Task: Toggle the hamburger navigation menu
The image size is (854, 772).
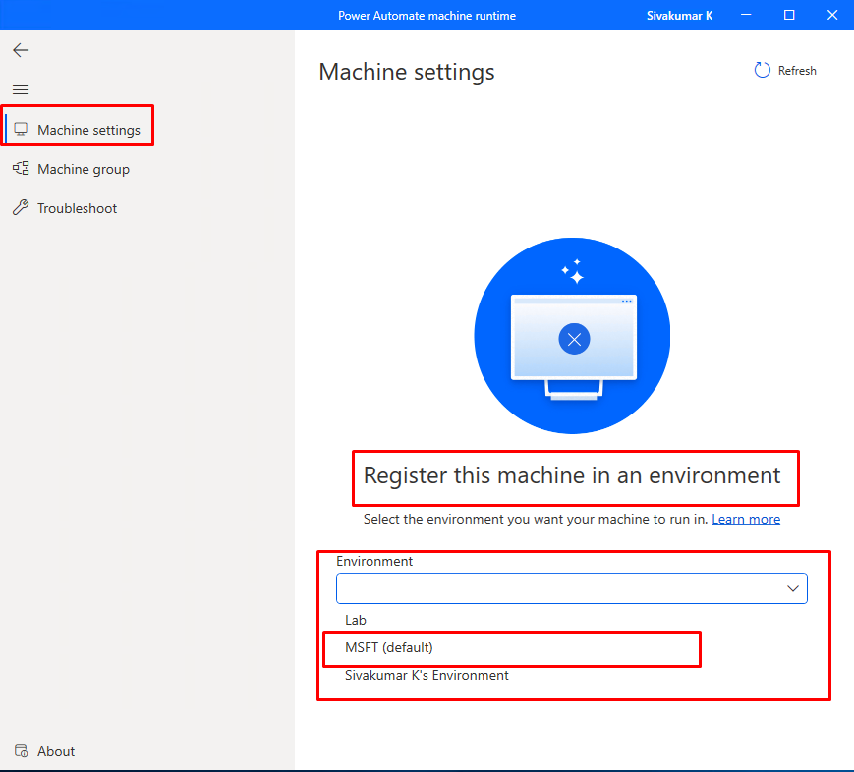Action: (21, 89)
